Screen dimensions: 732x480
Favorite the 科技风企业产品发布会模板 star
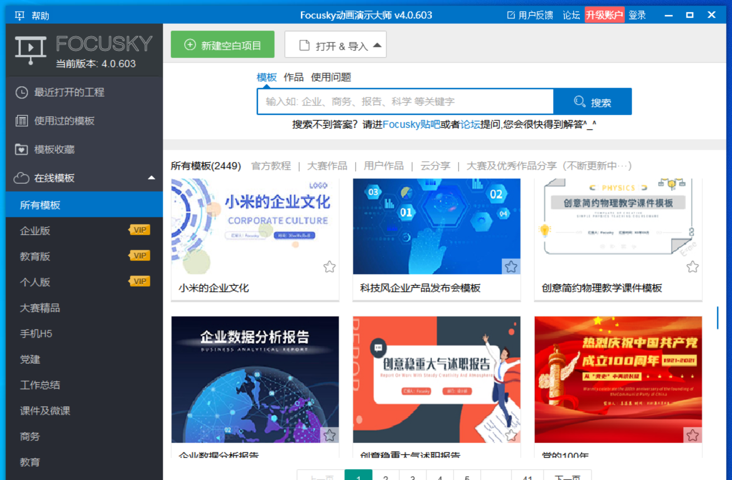511,267
